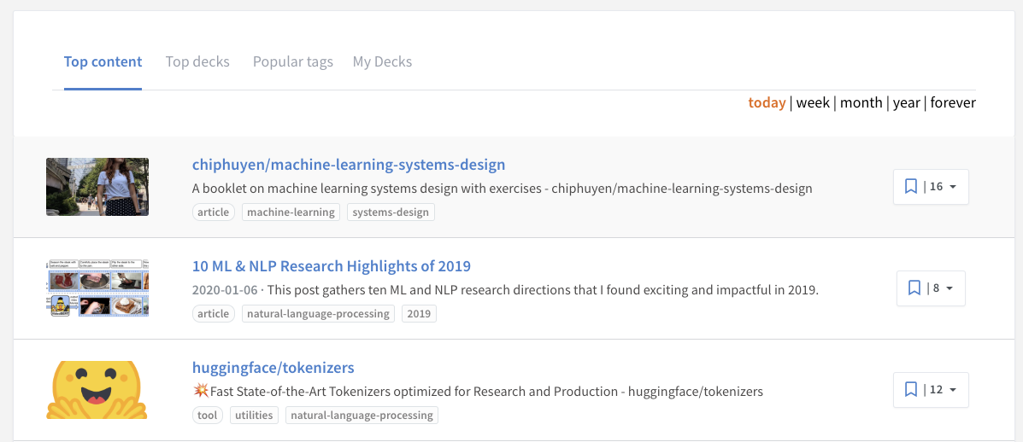
Task: Select the tool tag
Action: (x=209, y=416)
